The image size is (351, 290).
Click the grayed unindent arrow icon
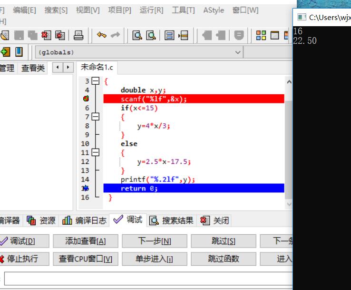tap(207, 35)
